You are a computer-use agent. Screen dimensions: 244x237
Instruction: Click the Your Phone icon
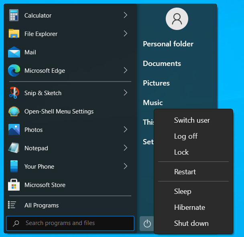coord(14,166)
